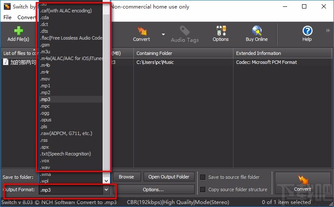Screen dimensions: 334x207
Task: Click the "0 of 1 item selected" status entry
Action: pos(286,202)
